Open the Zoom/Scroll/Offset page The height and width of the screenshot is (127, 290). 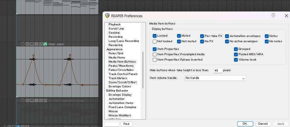pyautogui.click(x=122, y=82)
